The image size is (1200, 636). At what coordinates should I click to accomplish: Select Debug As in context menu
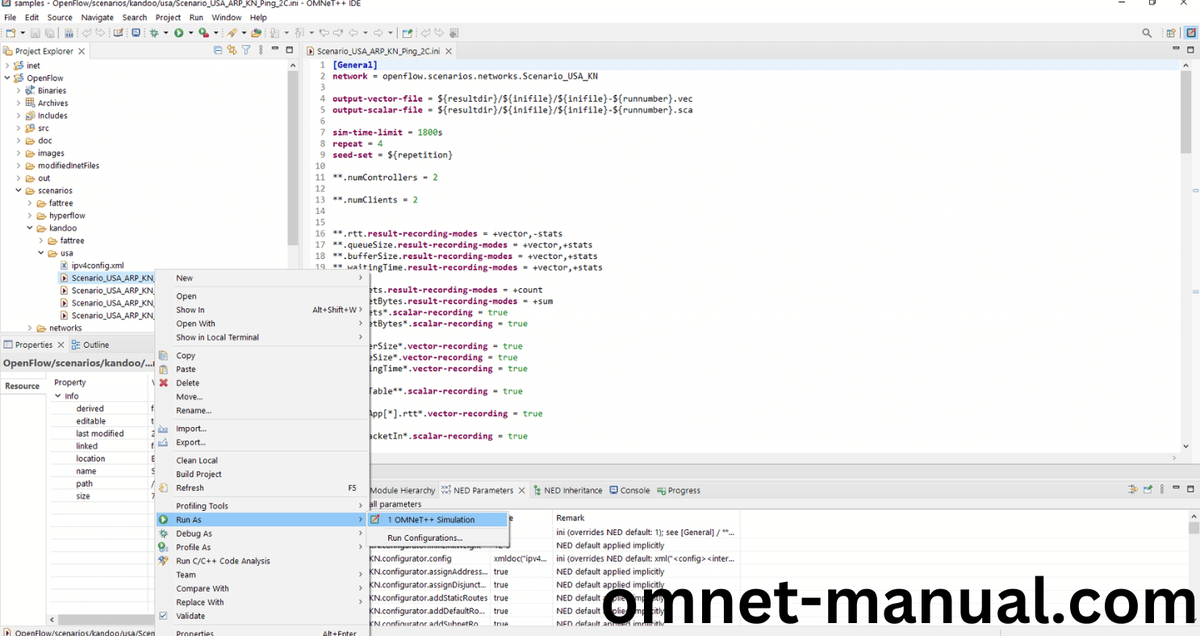click(261, 533)
